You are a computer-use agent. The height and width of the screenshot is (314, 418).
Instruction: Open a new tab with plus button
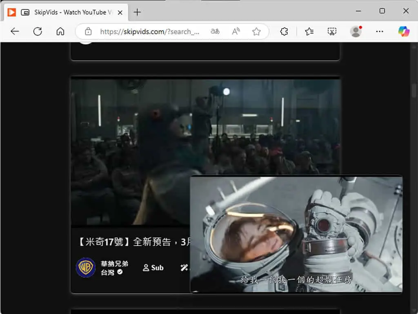pos(137,12)
